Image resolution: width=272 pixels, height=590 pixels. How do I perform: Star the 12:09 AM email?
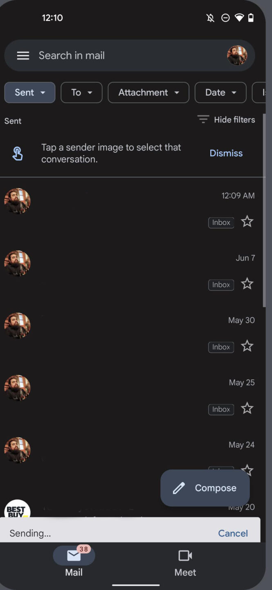pyautogui.click(x=247, y=222)
